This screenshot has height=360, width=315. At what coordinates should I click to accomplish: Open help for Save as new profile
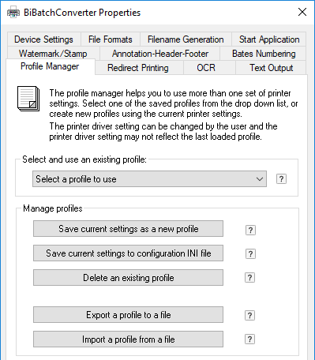point(250,230)
